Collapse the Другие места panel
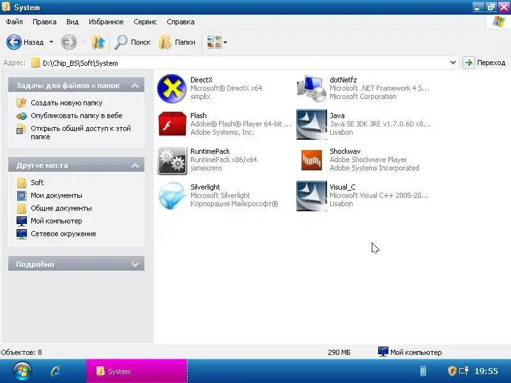 135,165
